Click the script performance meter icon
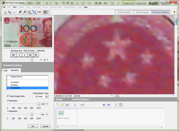Screen dimensions: 179x131 (121, 105)
